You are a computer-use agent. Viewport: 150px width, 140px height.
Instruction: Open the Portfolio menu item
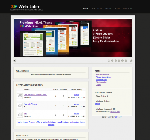click(x=97, y=9)
